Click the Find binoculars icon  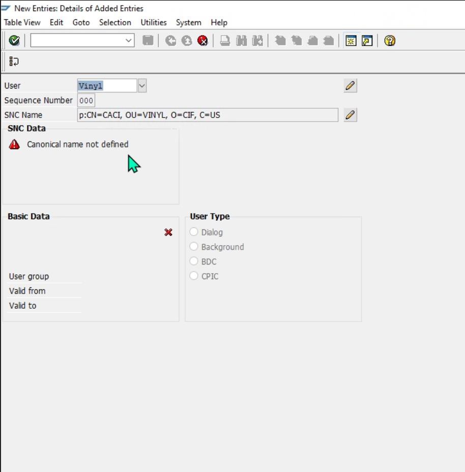(x=241, y=41)
